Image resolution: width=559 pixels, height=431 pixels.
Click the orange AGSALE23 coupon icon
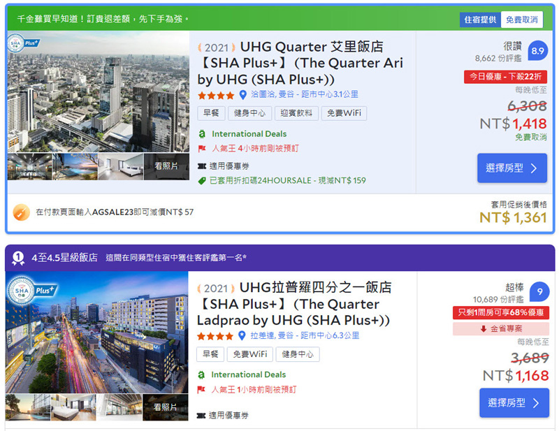coord(22,212)
